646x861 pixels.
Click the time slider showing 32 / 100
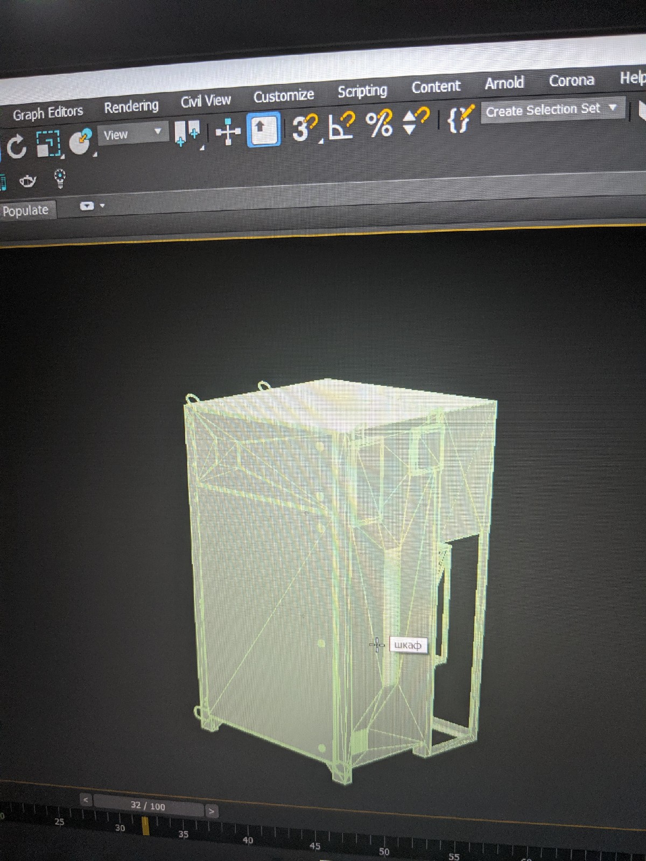click(149, 806)
